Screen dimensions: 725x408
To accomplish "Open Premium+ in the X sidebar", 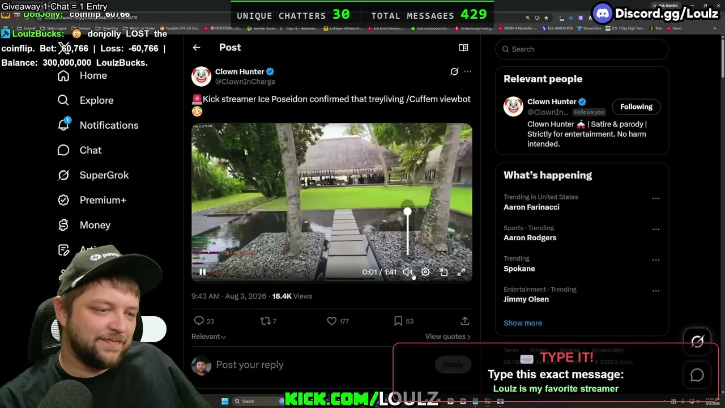I will pos(92,200).
